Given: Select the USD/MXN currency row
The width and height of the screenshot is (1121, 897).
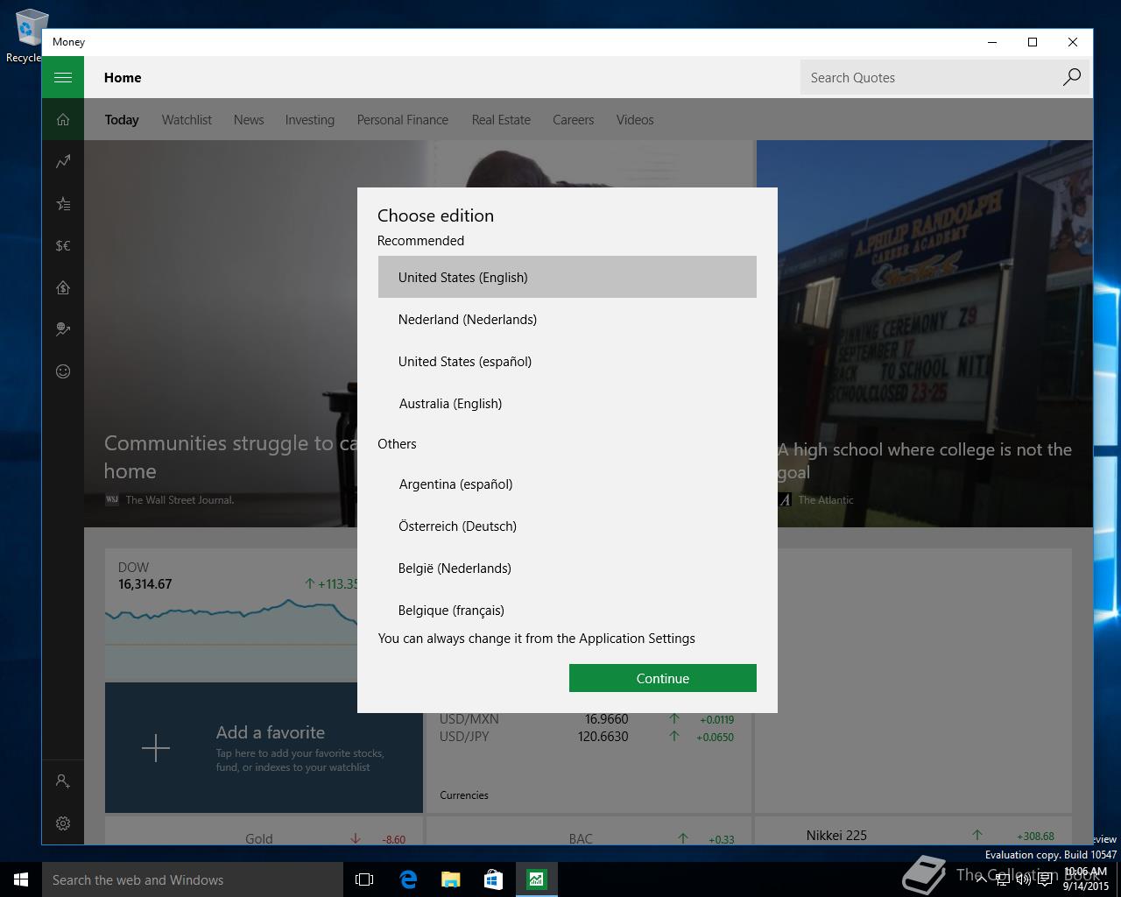Looking at the screenshot, I should pos(587,719).
